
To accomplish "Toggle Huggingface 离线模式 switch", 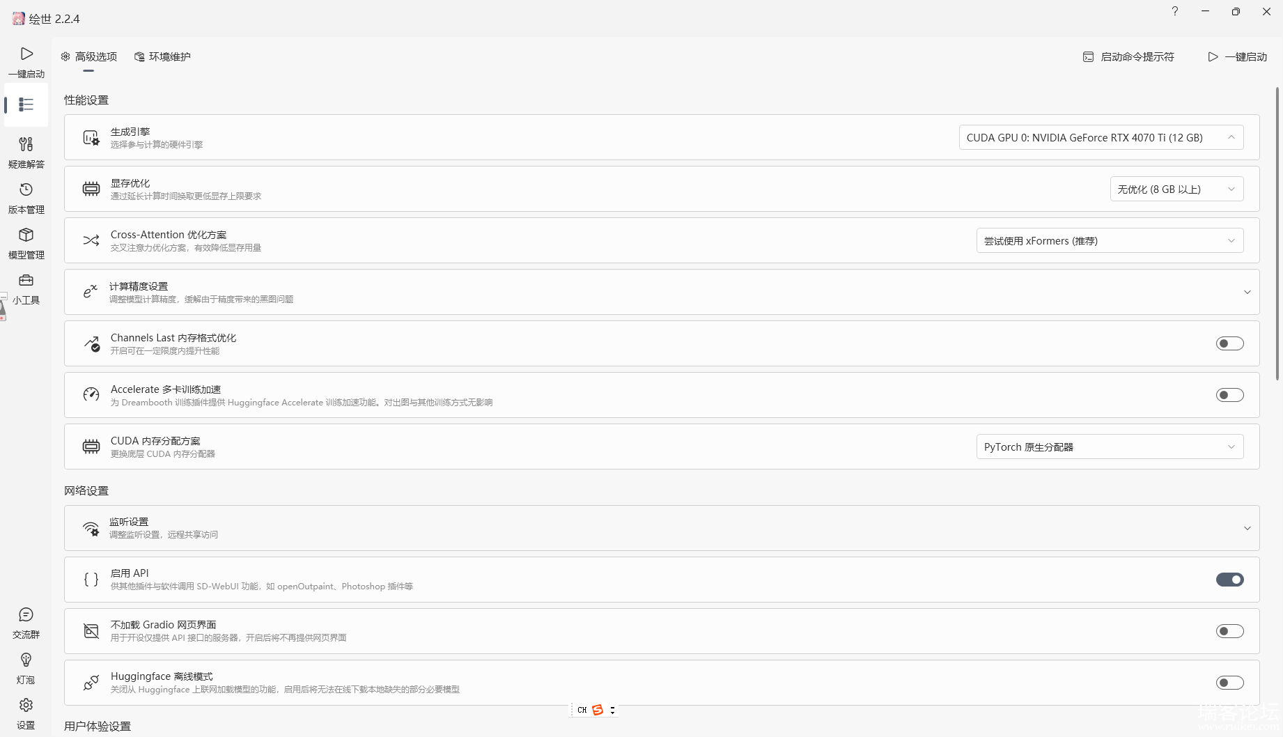I will [1229, 683].
